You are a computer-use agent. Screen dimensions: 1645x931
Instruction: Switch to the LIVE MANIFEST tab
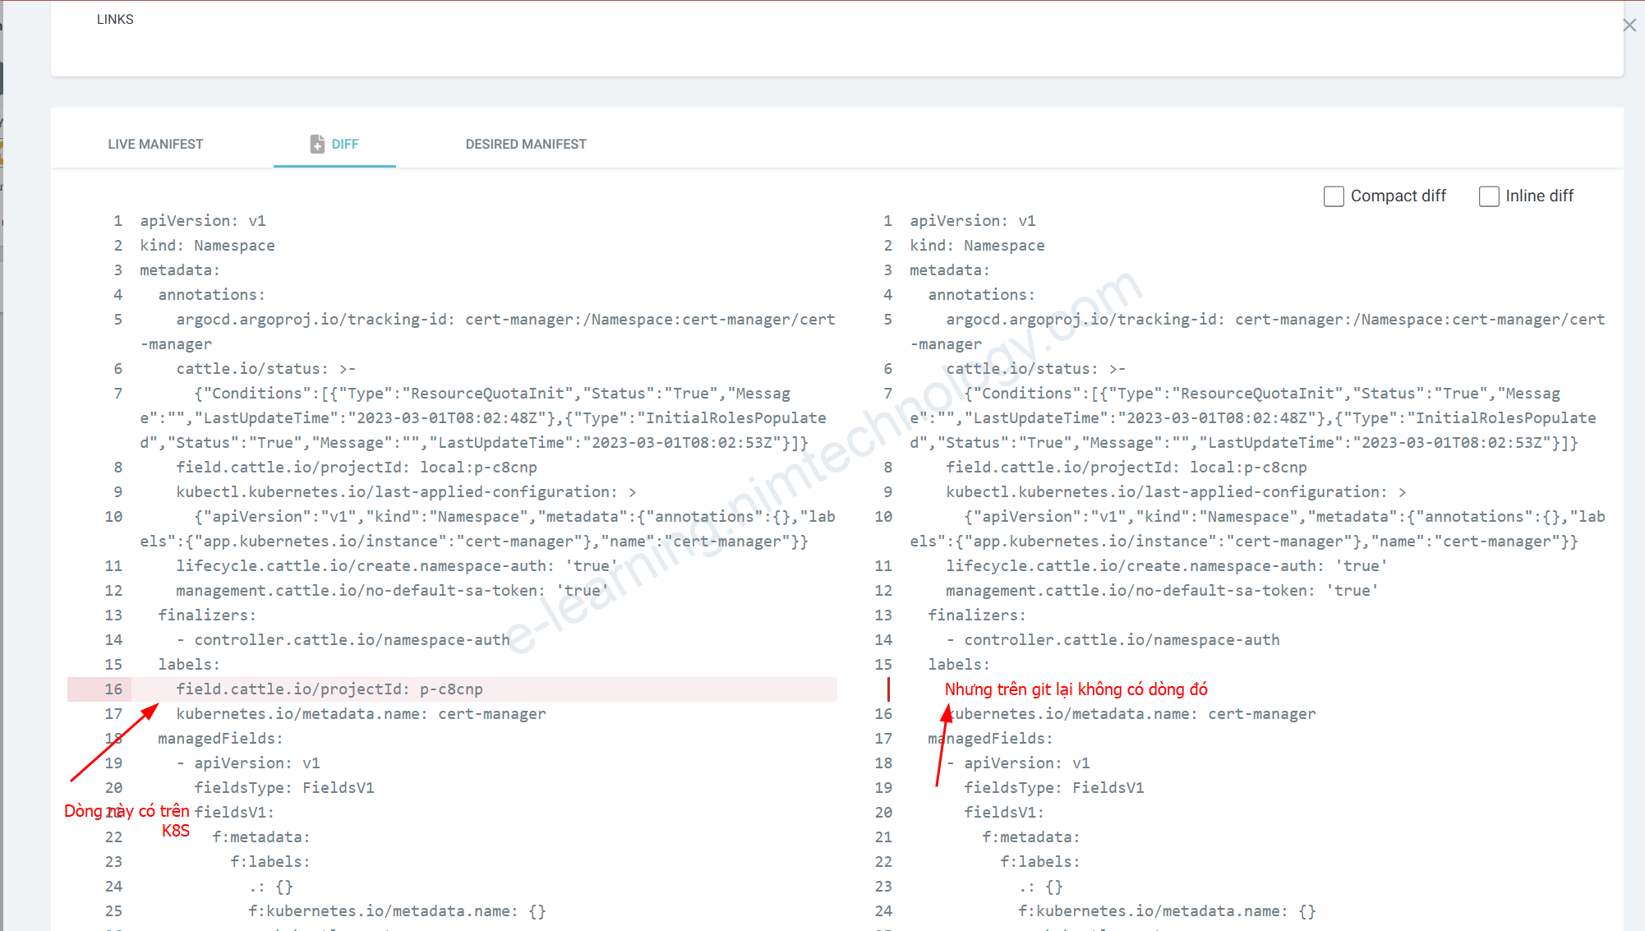pos(155,144)
